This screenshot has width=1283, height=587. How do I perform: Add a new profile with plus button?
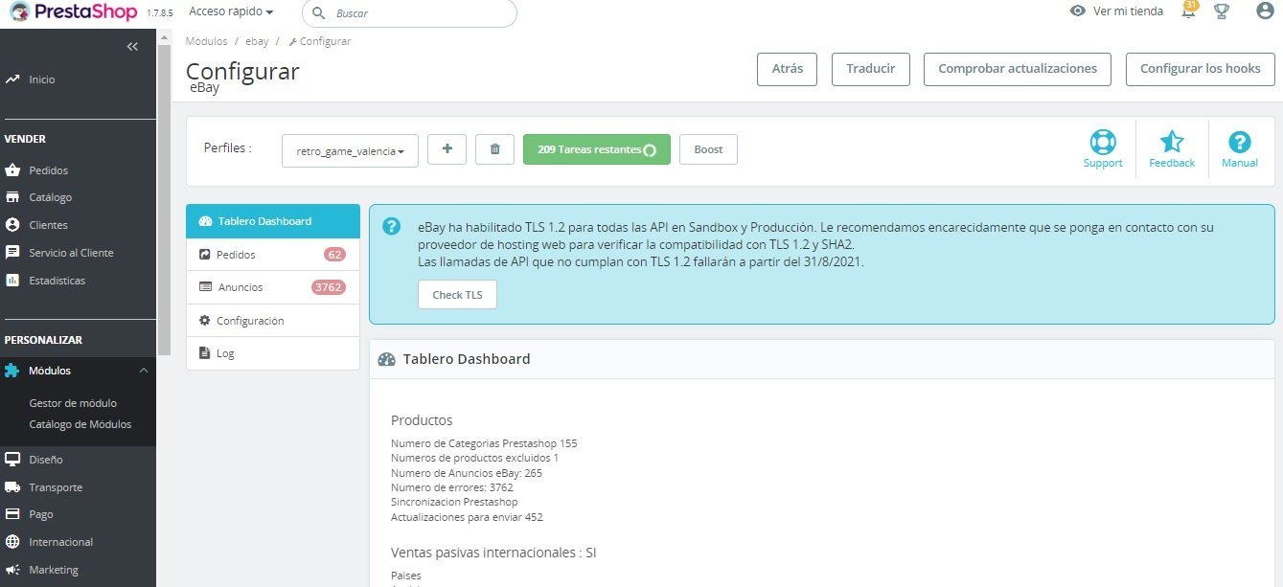[447, 149]
